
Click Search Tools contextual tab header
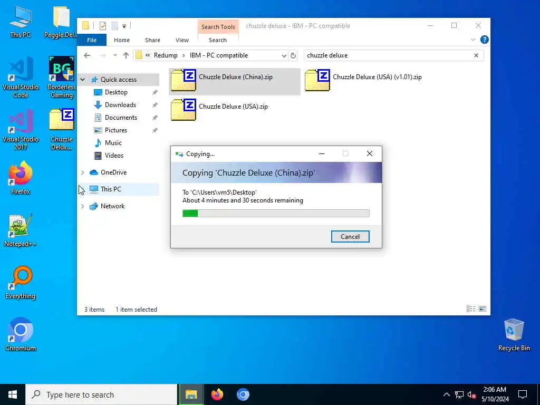218,27
